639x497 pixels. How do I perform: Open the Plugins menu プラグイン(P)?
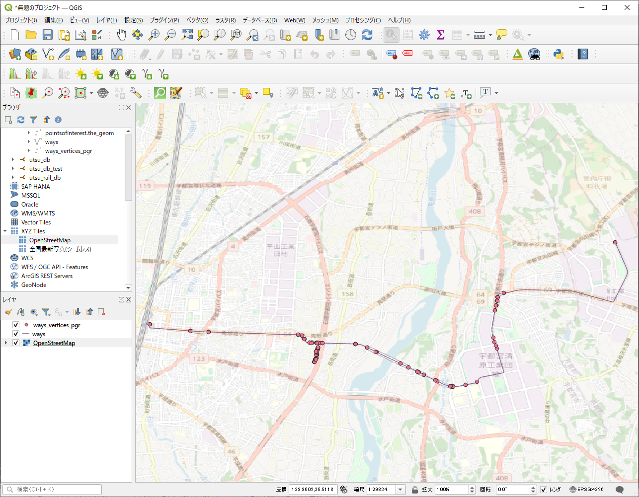click(164, 20)
